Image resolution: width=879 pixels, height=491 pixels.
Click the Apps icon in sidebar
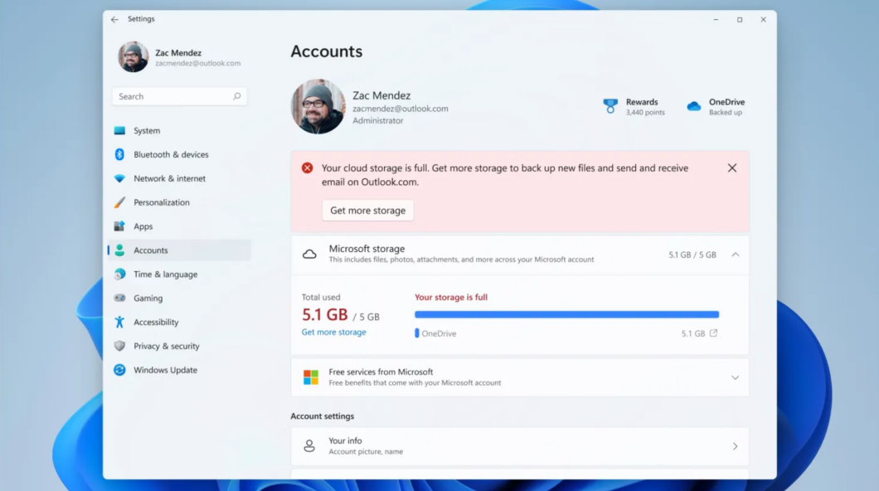(x=119, y=226)
